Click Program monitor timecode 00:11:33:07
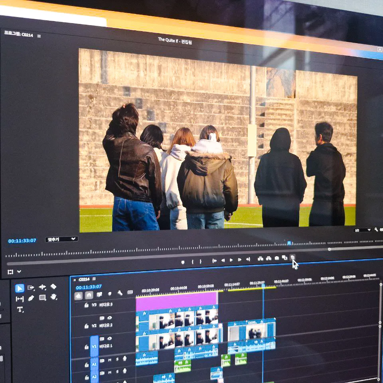383x383 pixels. point(22,241)
